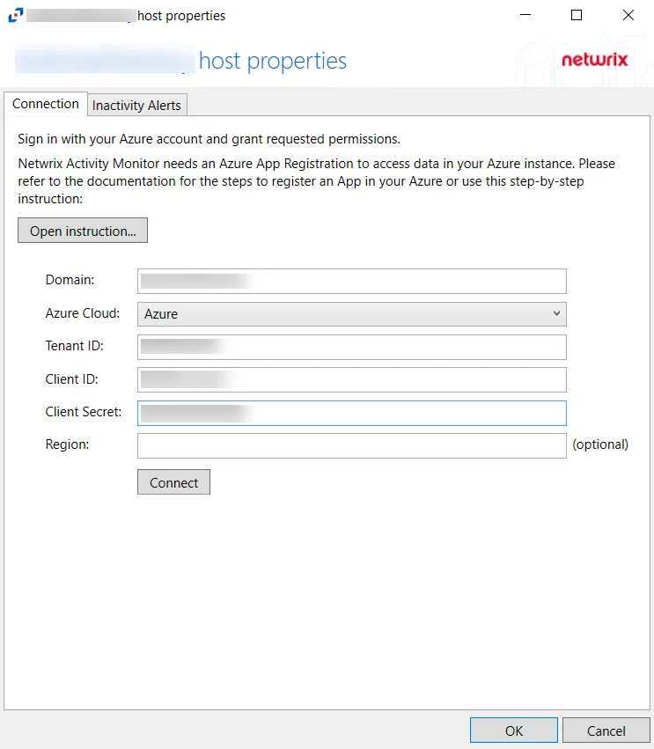Click the Netwrix logo
654x749 pixels.
(x=594, y=60)
